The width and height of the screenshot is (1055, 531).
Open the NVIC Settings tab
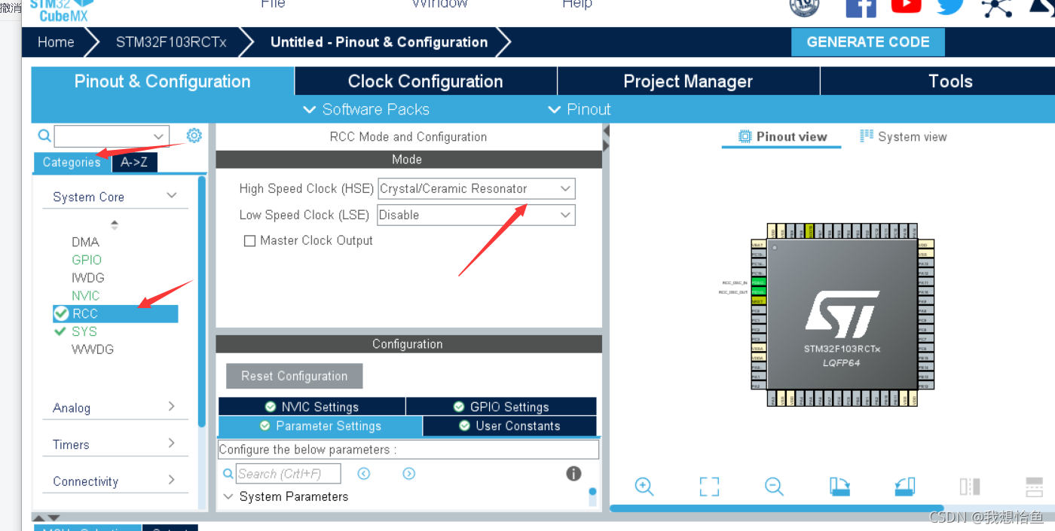coord(312,407)
